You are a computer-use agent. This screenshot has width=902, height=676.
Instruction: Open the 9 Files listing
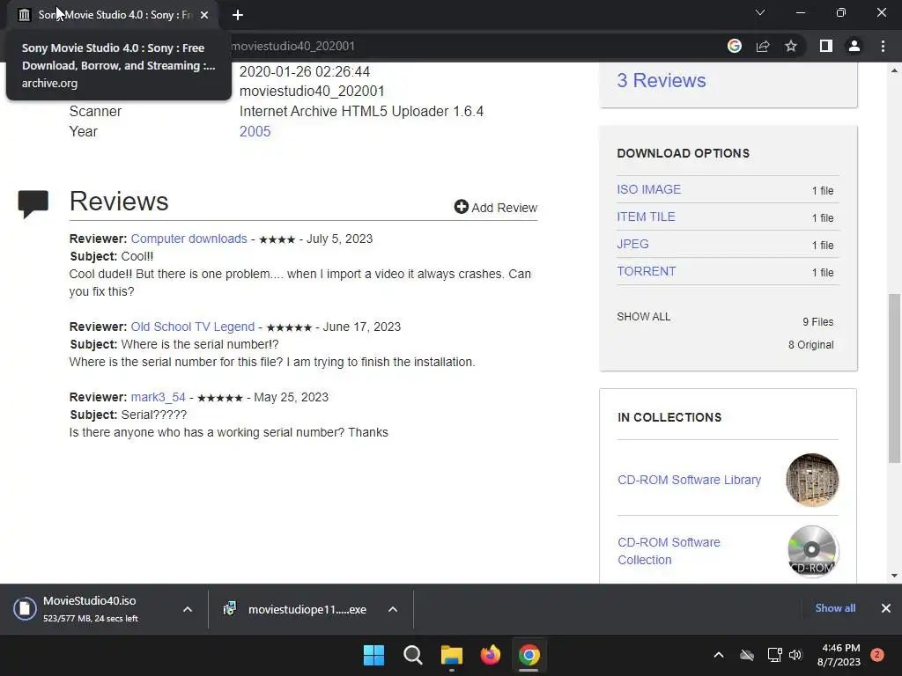click(818, 322)
